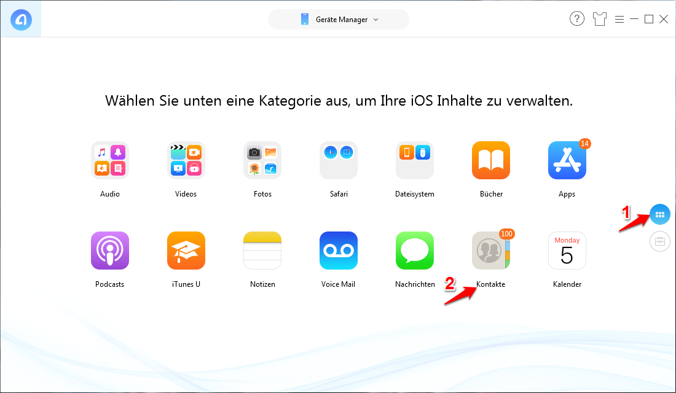
Task: Open the Apps category icon
Action: pos(567,160)
